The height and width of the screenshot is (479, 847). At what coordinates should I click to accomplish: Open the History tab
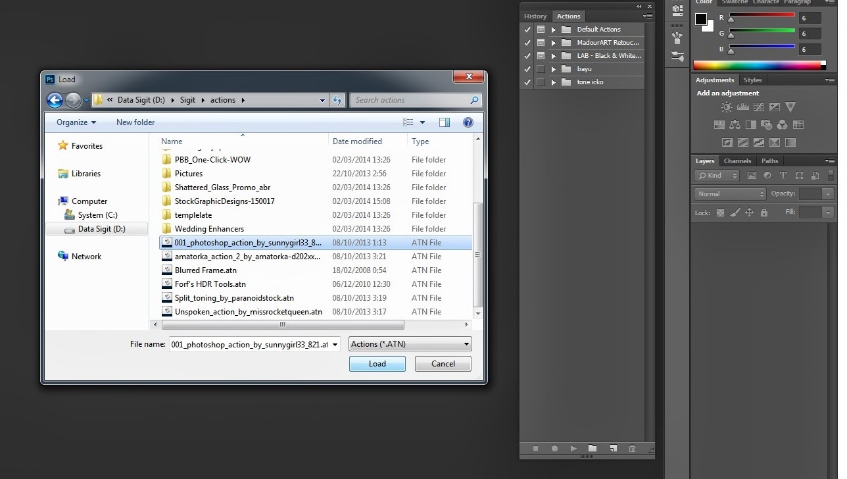(x=535, y=16)
